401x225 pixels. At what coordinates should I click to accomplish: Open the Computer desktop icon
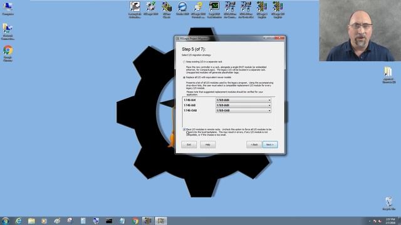click(x=8, y=8)
